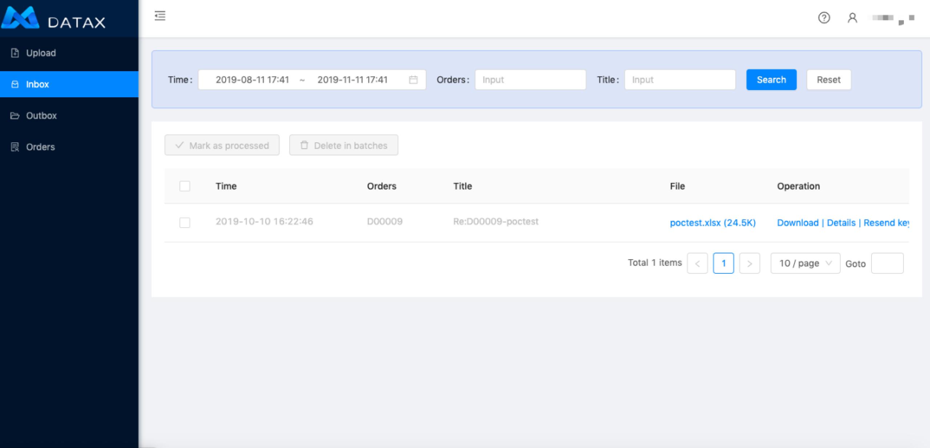Screen dimensions: 930x448
Task: Select the Upload icon in the sidebar
Action: click(x=15, y=53)
